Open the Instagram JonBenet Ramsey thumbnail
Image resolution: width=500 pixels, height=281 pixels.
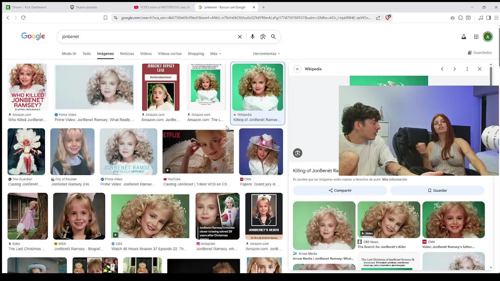(x=218, y=216)
